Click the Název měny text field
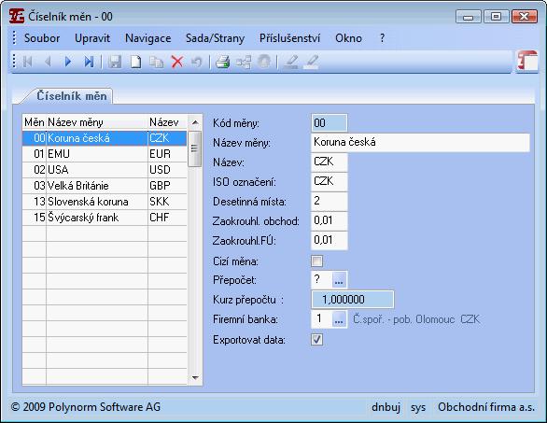Image resolution: width=547 pixels, height=423 pixels. (420, 142)
